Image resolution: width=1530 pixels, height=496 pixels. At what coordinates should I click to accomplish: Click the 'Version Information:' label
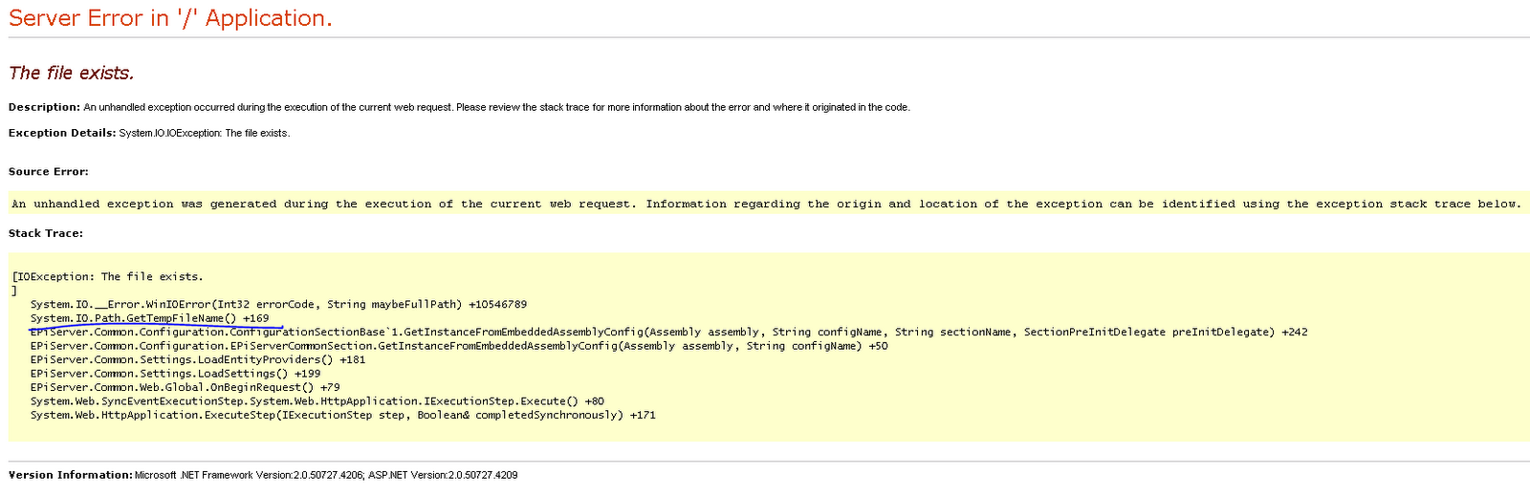click(71, 475)
